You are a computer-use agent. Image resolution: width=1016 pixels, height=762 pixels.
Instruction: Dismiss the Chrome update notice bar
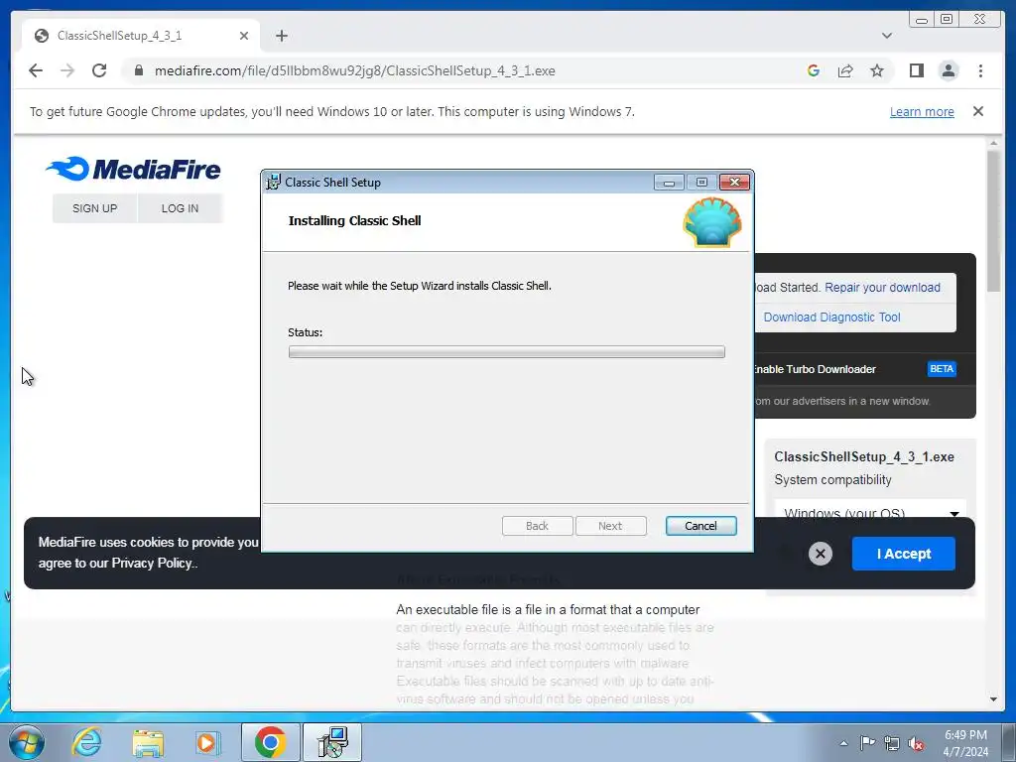(977, 111)
